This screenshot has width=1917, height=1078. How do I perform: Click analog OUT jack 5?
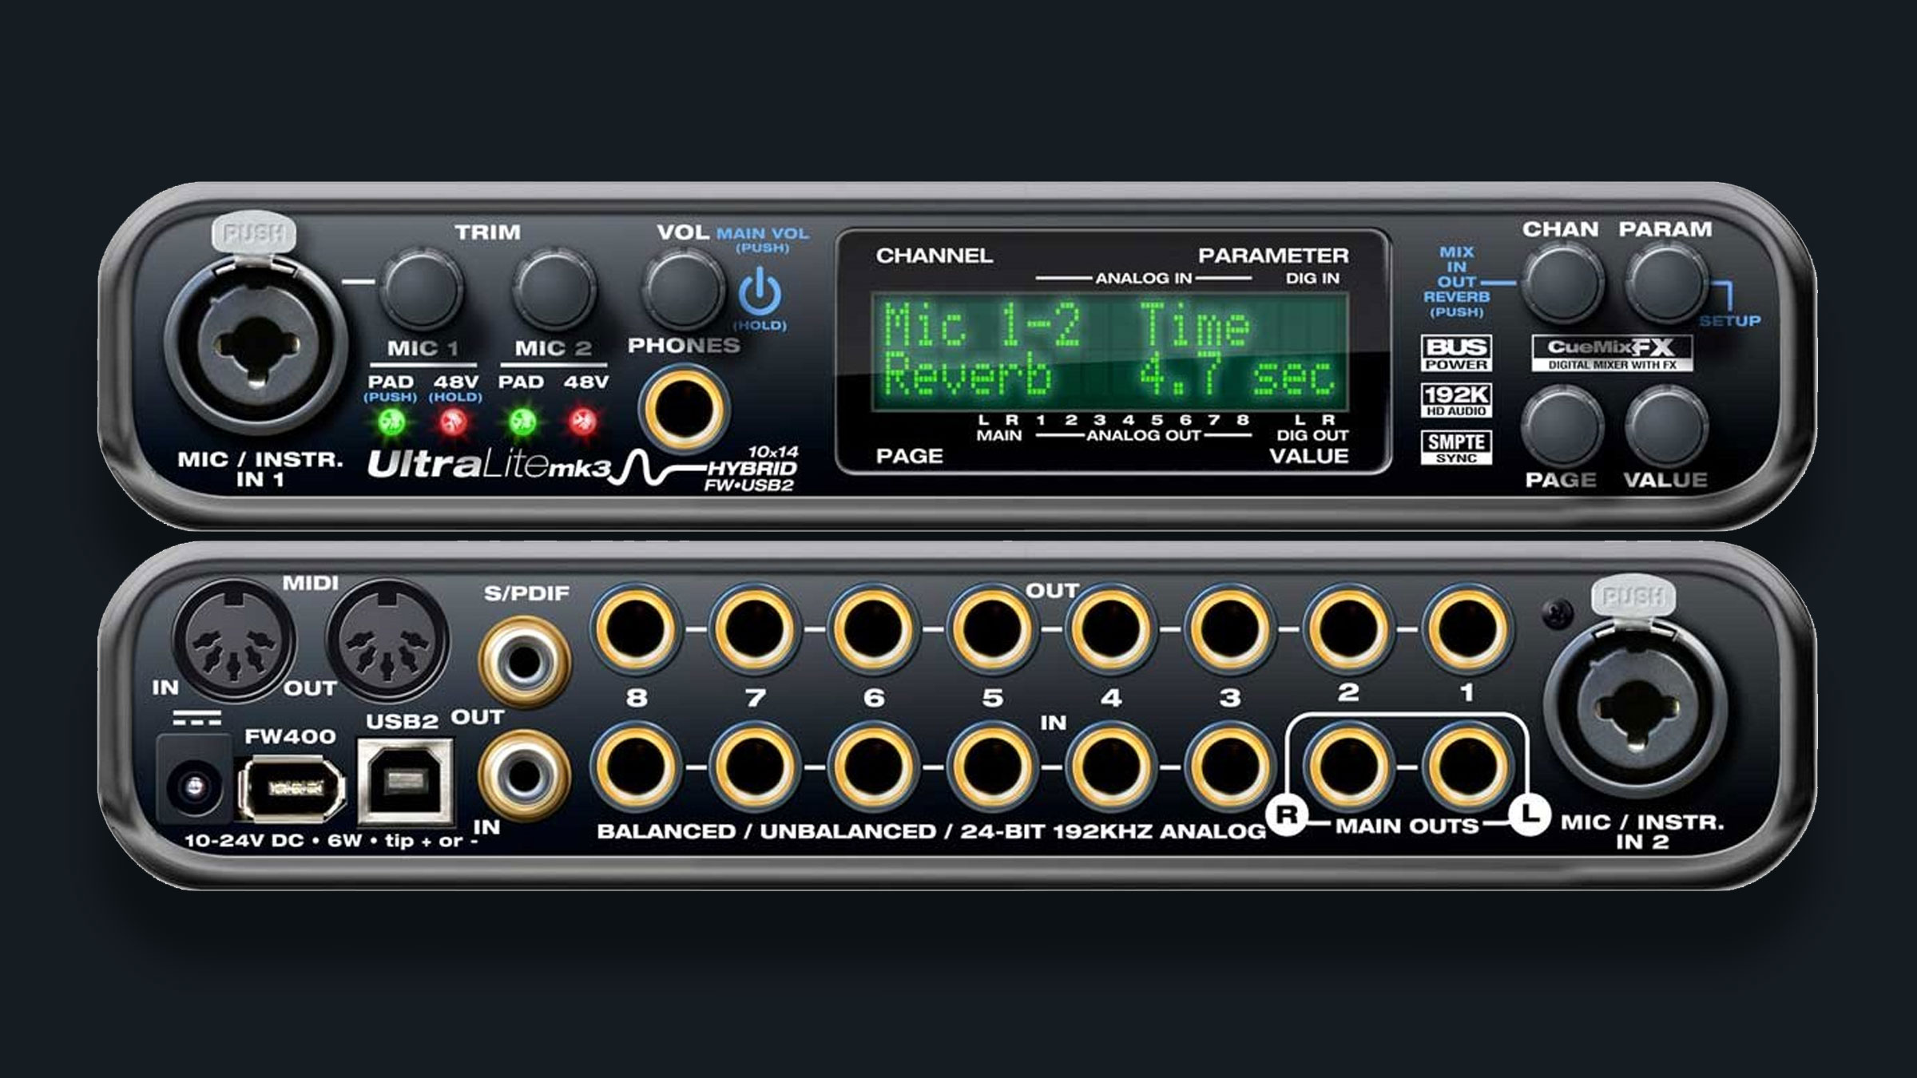(993, 629)
